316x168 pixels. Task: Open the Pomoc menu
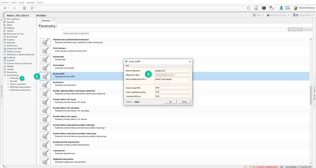40,3
